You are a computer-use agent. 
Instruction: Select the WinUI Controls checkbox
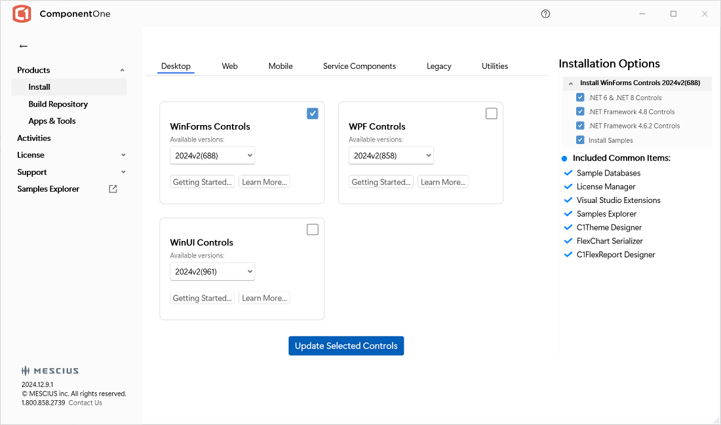[313, 229]
